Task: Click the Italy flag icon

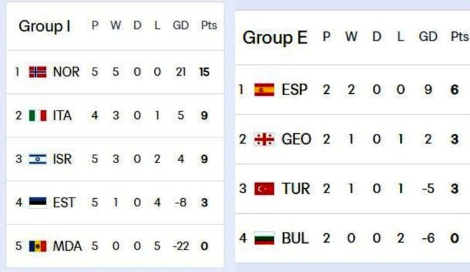Action: click(x=38, y=116)
